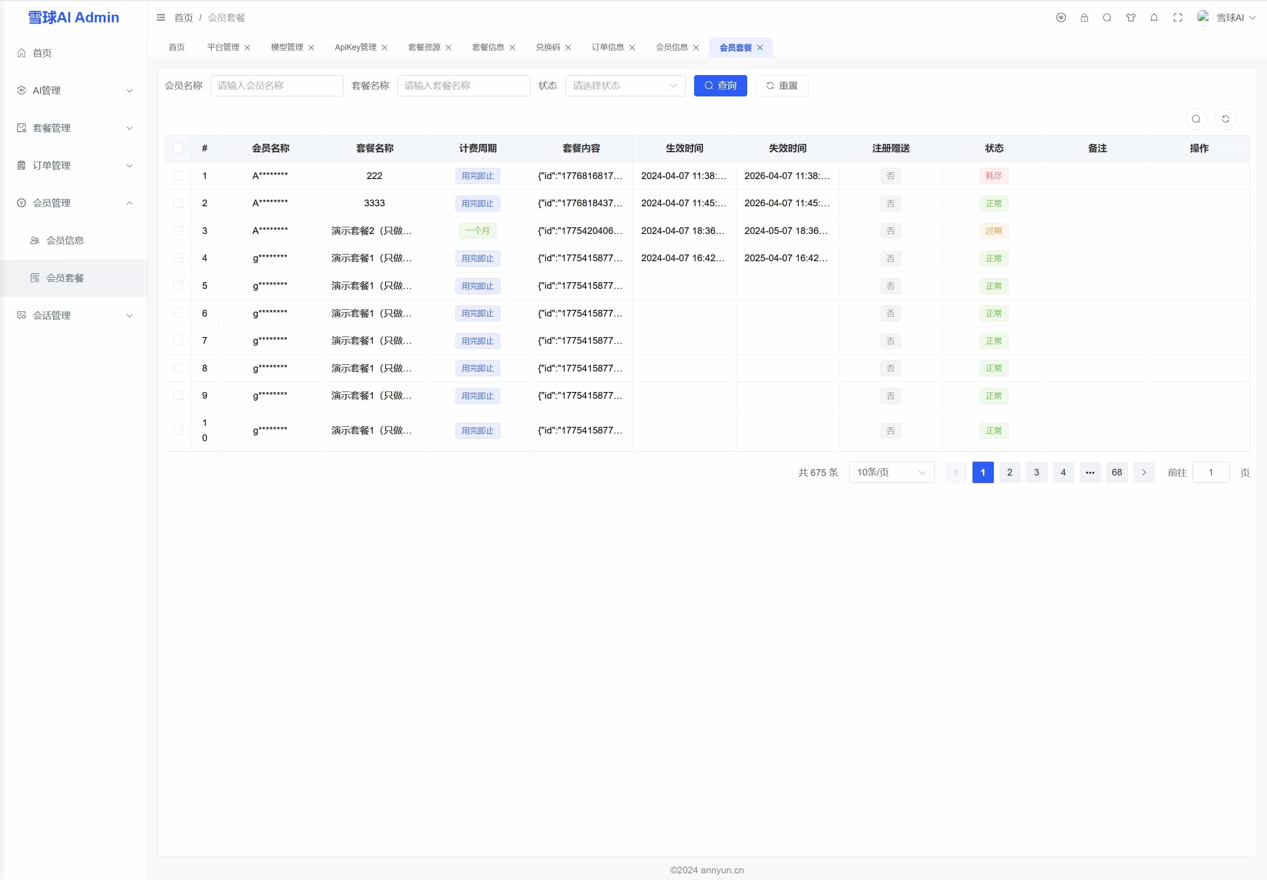1267x880 pixels.
Task: Tick the checkbox for row 7
Action: tap(178, 341)
